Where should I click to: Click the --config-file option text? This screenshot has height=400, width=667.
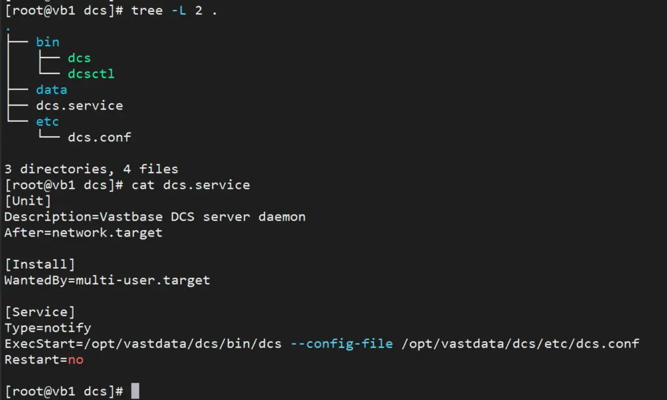(x=341, y=344)
